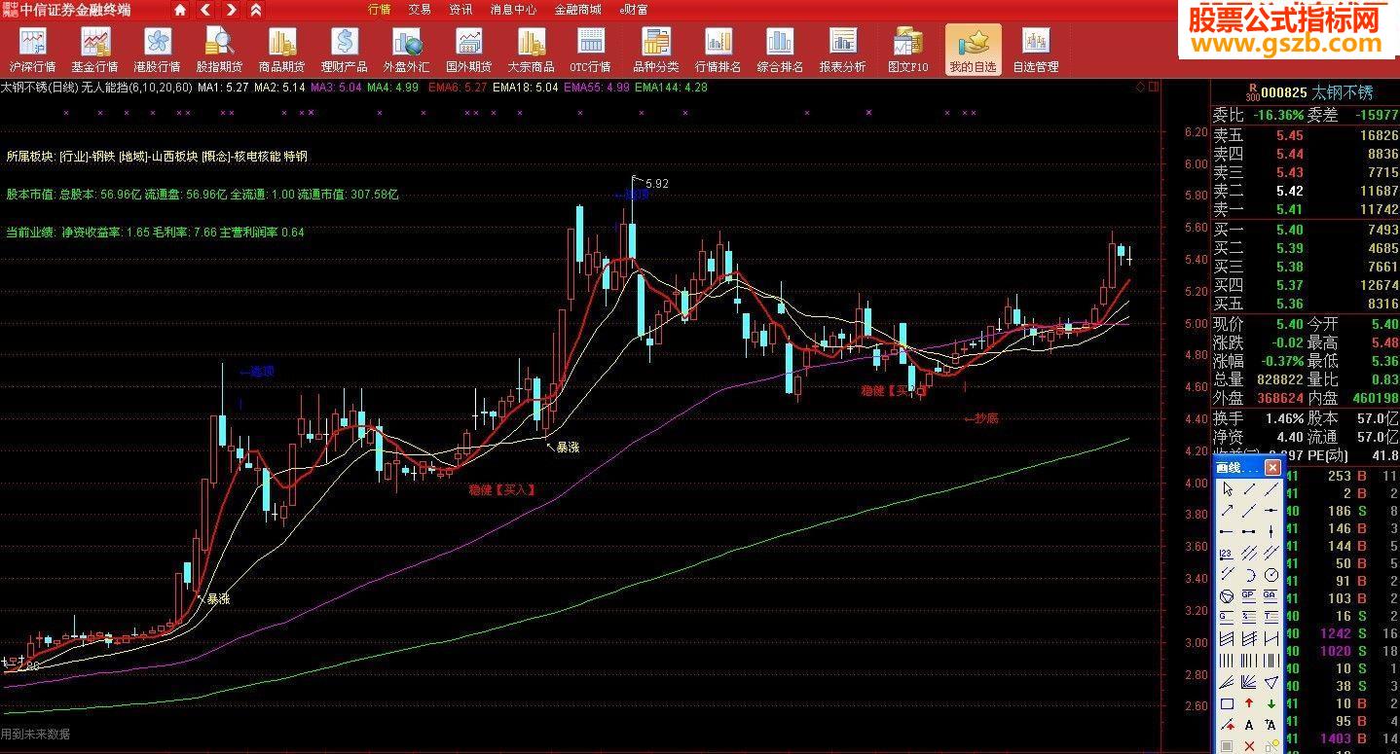Open 图文F10 company info
This screenshot has width=1400, height=754.
coord(908,51)
